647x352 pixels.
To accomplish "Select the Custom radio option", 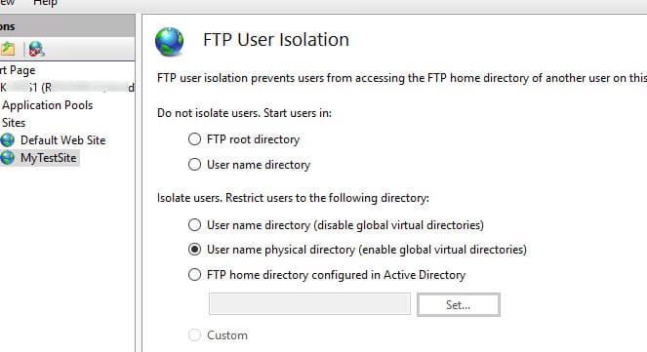I will [x=194, y=335].
